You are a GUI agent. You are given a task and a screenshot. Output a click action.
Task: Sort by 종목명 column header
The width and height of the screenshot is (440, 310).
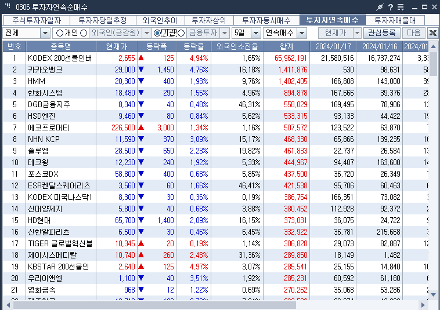click(x=61, y=46)
